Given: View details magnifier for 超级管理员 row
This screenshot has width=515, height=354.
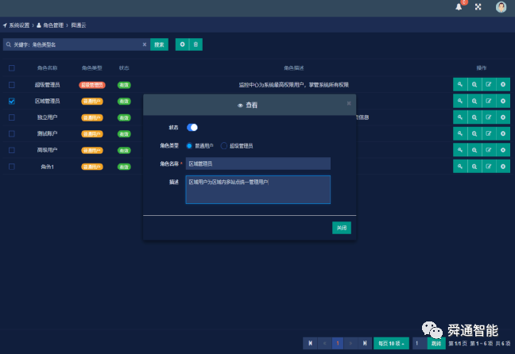Looking at the screenshot, I should pyautogui.click(x=474, y=84).
